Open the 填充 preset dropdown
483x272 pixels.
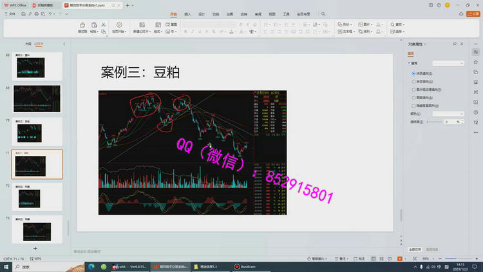(448, 63)
